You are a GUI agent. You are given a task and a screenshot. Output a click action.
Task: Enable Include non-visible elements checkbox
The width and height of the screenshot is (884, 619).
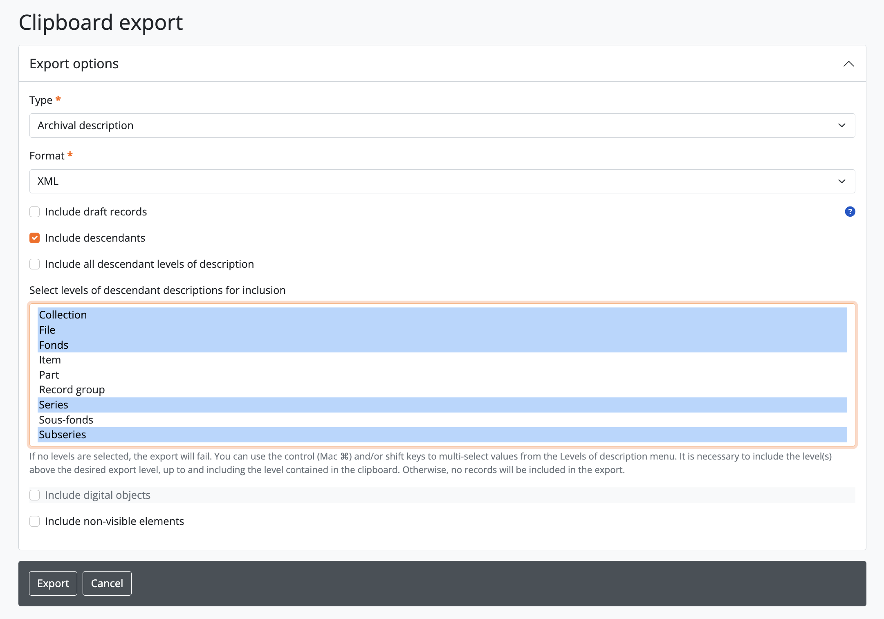pyautogui.click(x=35, y=521)
